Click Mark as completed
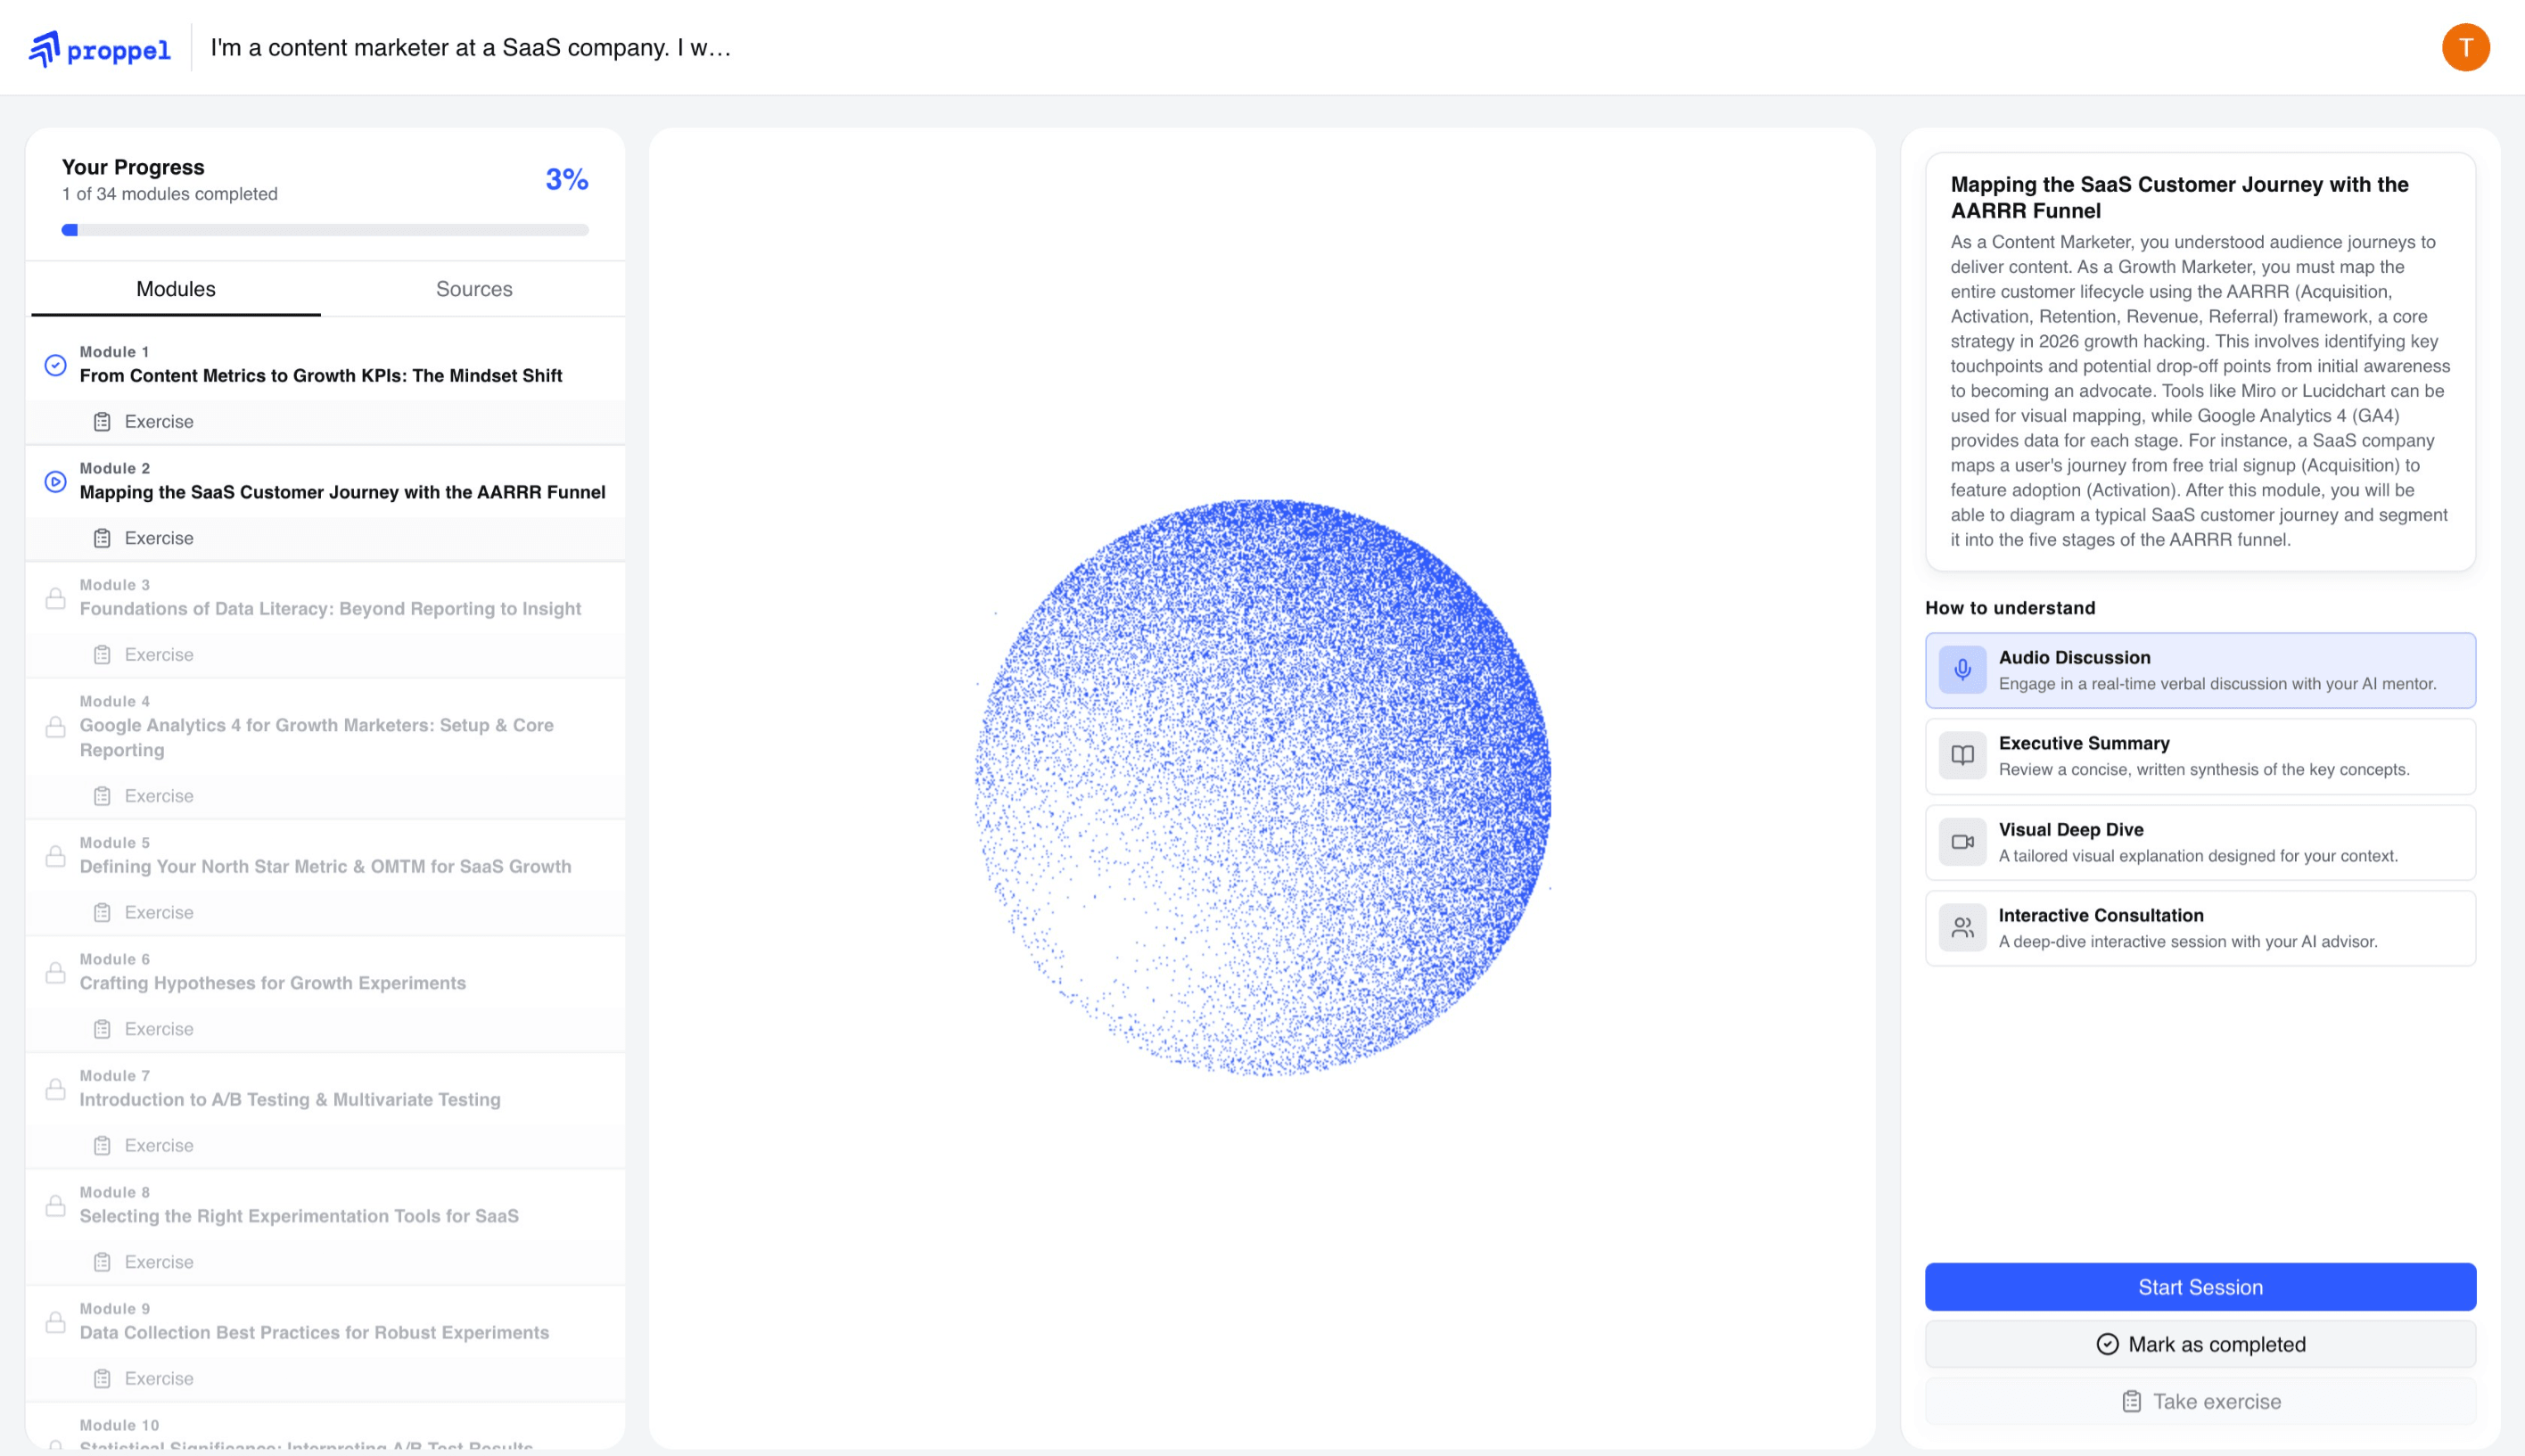This screenshot has width=2525, height=1456. point(2199,1344)
